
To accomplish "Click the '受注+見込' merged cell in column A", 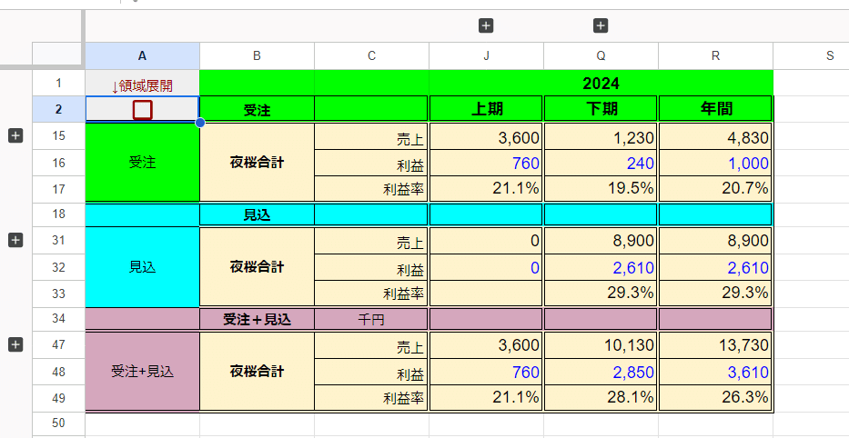I will (x=142, y=372).
